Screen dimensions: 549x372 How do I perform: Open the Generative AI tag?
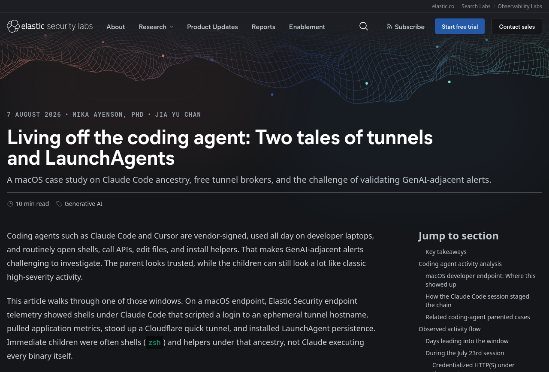point(84,204)
